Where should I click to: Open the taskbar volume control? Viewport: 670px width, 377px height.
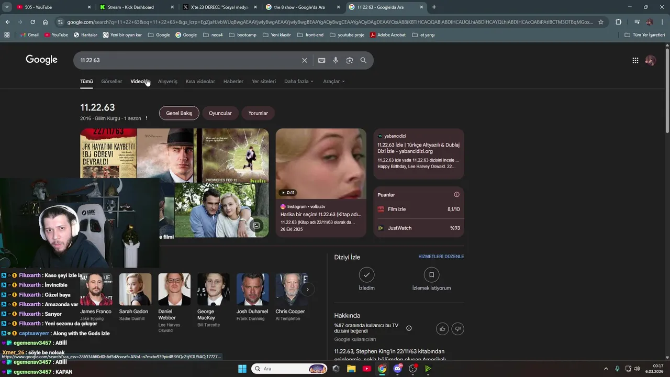(636, 369)
